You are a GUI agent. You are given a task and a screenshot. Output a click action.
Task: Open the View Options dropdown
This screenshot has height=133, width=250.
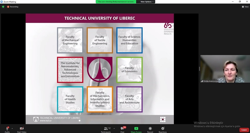tap(147, 2)
